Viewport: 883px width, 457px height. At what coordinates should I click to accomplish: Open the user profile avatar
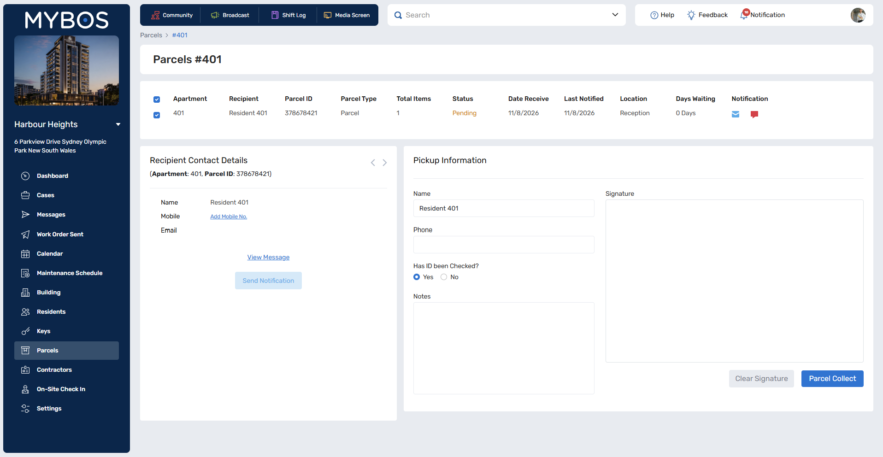coord(858,15)
